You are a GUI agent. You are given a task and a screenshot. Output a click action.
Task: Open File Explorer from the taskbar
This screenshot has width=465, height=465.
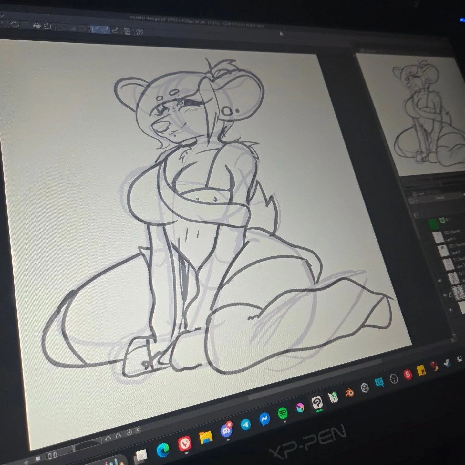[205, 438]
